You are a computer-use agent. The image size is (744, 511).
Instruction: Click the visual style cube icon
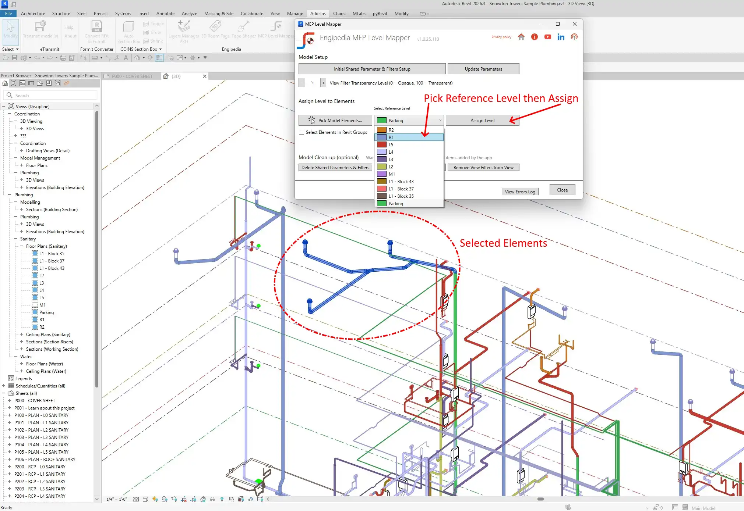pos(145,499)
